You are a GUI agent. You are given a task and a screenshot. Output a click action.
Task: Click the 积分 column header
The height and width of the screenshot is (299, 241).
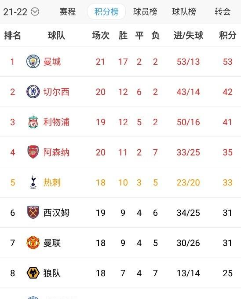tap(227, 36)
